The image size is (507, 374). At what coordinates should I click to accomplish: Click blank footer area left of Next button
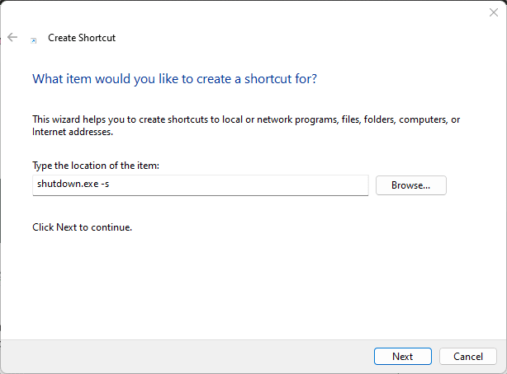point(182,357)
